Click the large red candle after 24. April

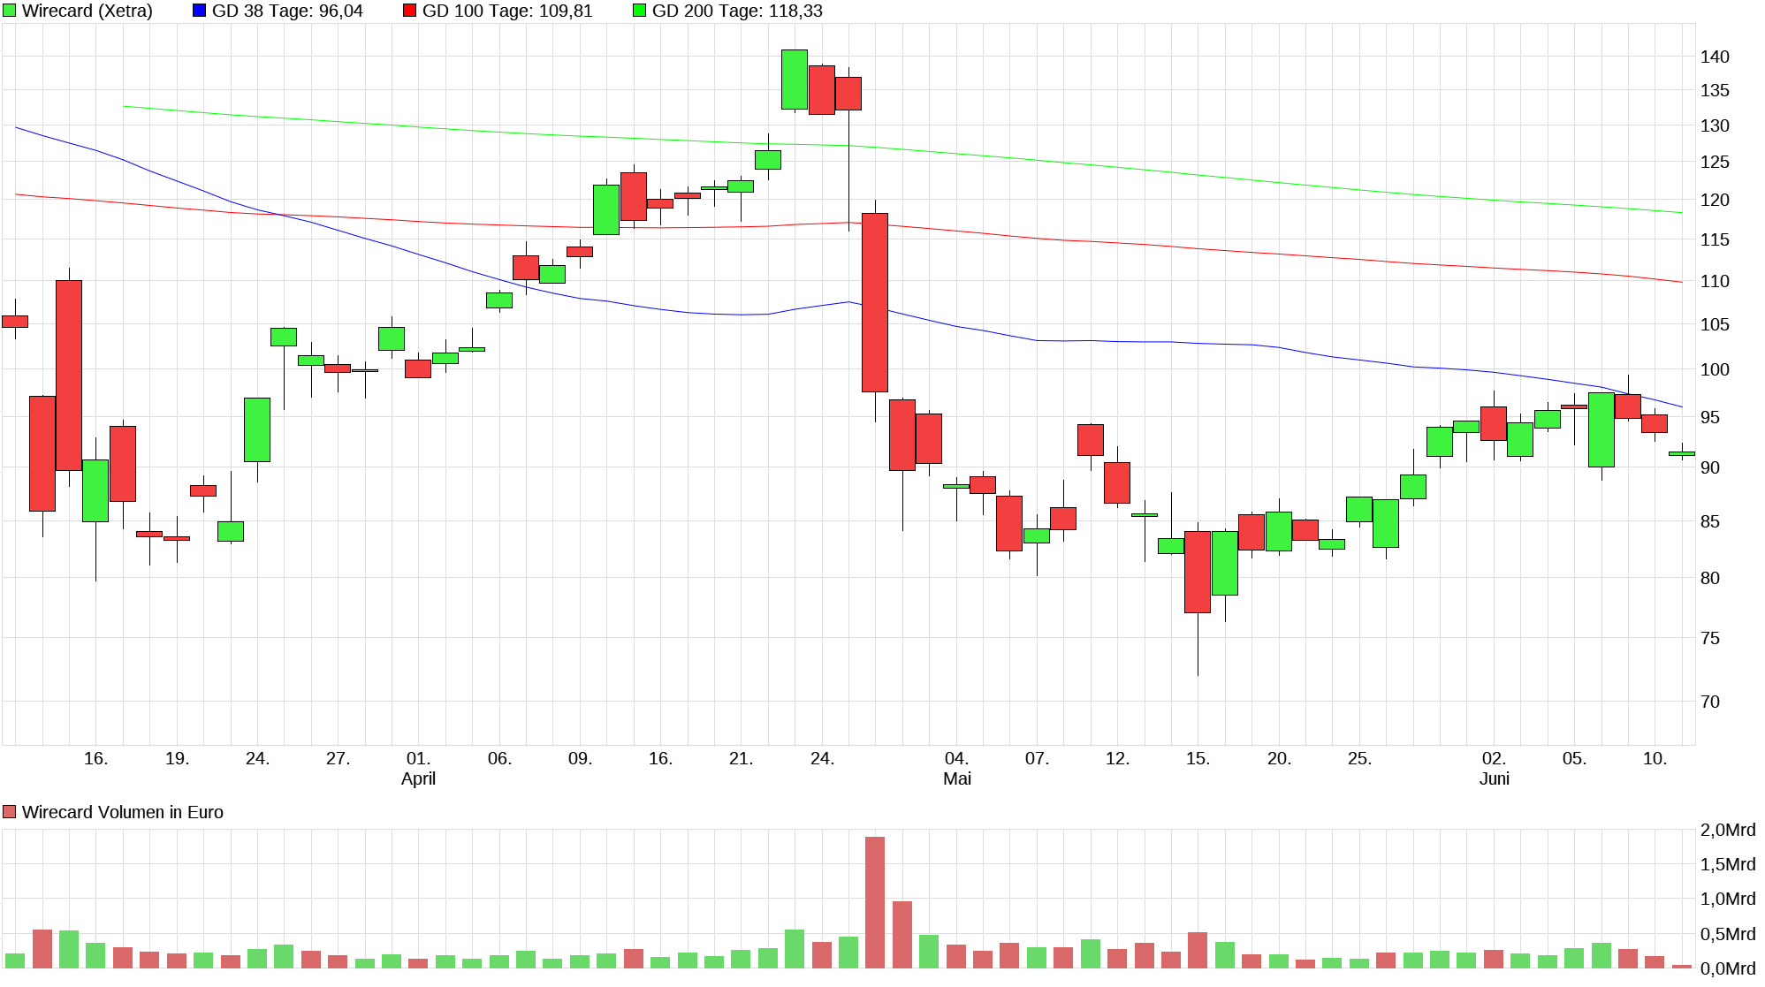(x=875, y=302)
